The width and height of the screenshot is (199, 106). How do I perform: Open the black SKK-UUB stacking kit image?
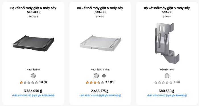[x=33, y=43]
